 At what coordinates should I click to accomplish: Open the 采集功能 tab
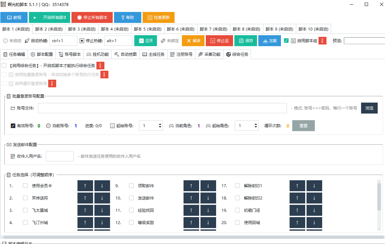point(209,54)
